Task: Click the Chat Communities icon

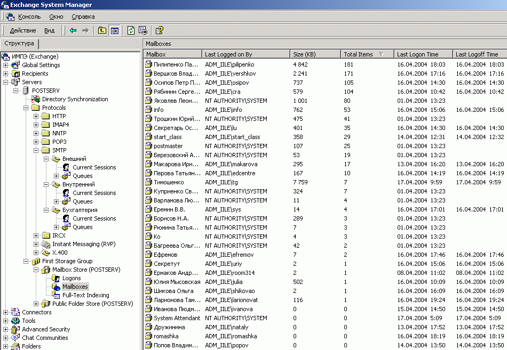Action: [15, 338]
